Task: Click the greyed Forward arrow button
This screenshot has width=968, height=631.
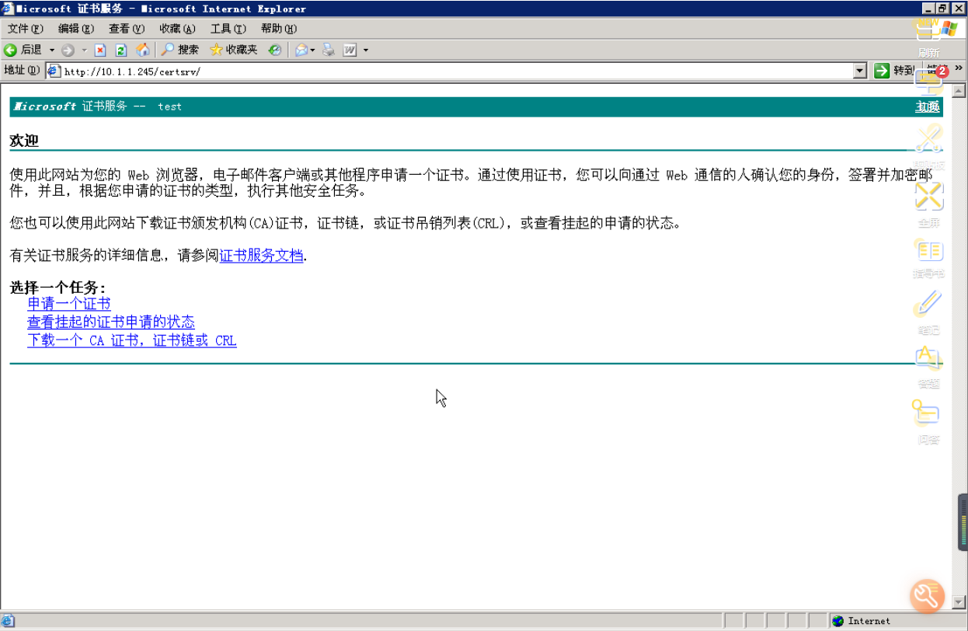Action: click(x=68, y=50)
